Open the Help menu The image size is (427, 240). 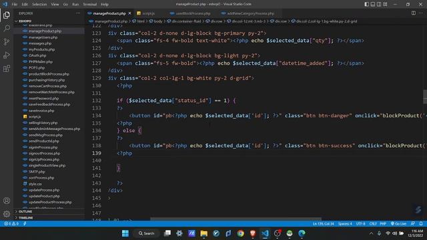pyautogui.click(x=105, y=5)
